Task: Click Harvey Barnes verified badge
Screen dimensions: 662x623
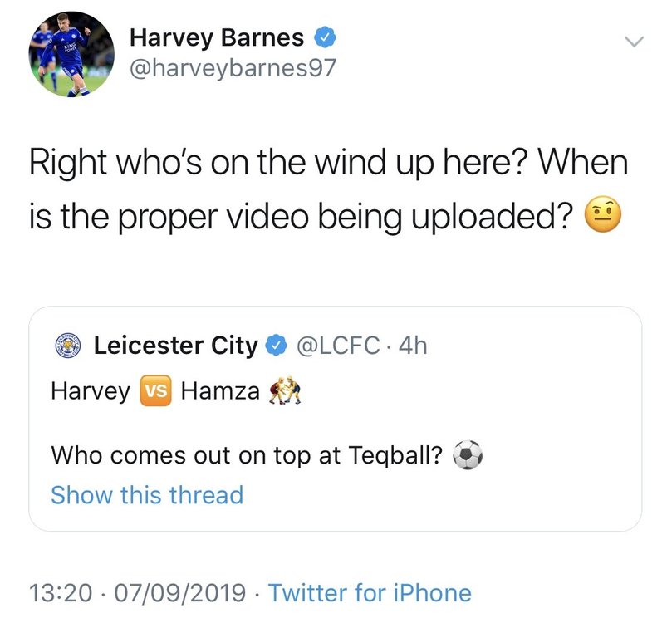Action: pyautogui.click(x=325, y=37)
